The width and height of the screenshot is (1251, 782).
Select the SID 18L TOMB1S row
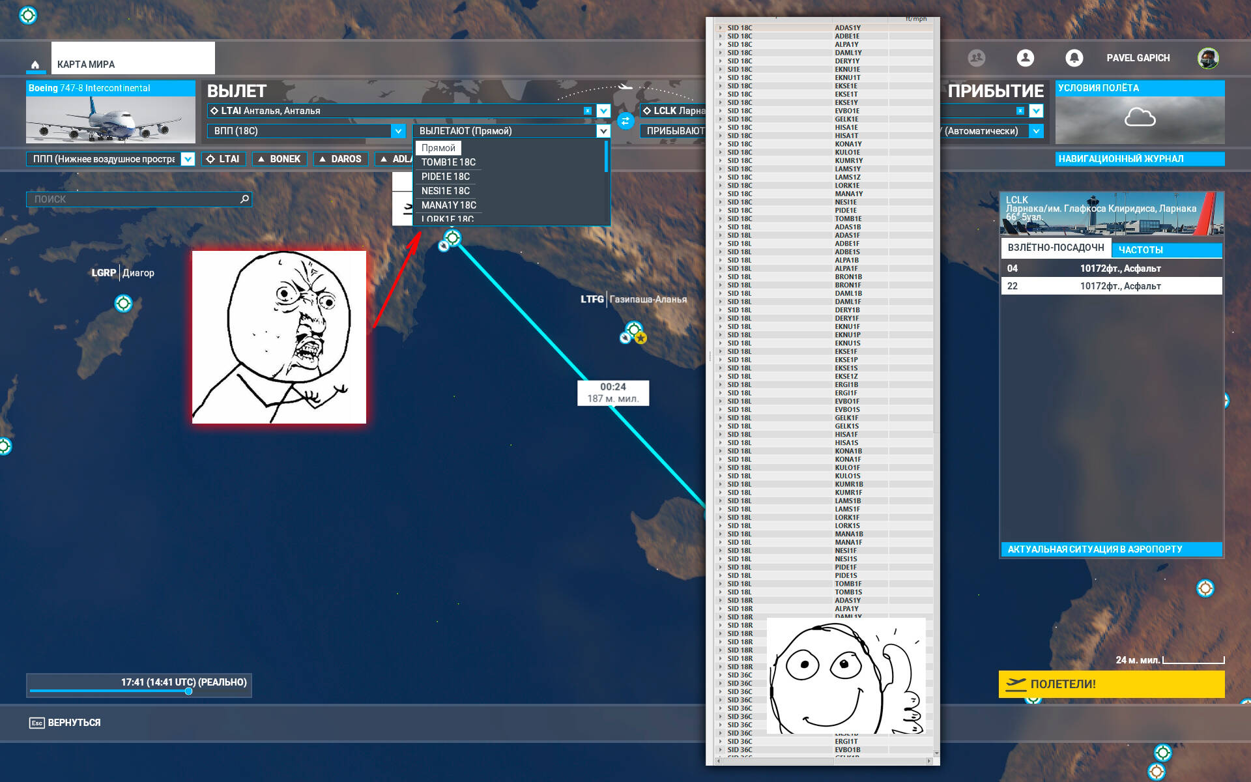(x=824, y=592)
